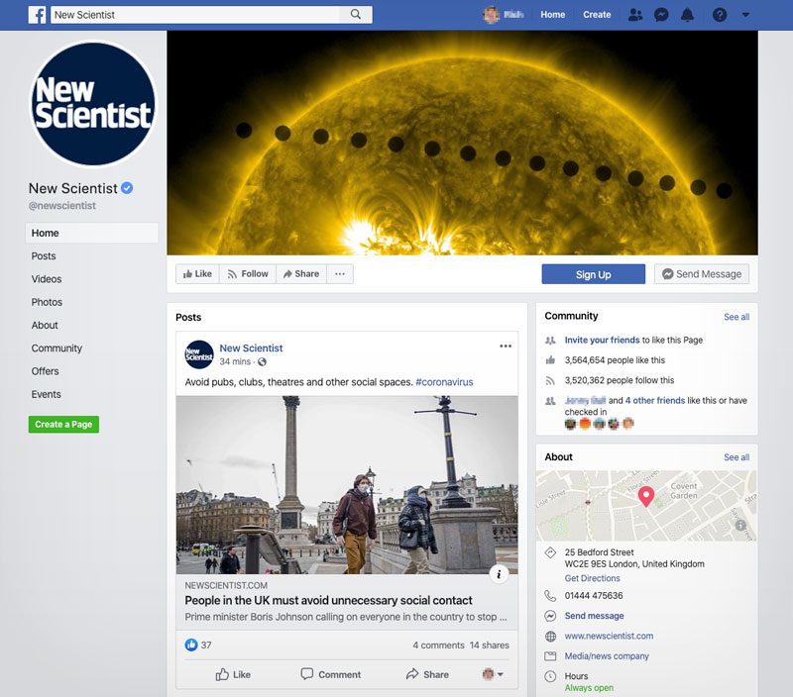Click the green Create a Page button
793x697 pixels.
(63, 425)
